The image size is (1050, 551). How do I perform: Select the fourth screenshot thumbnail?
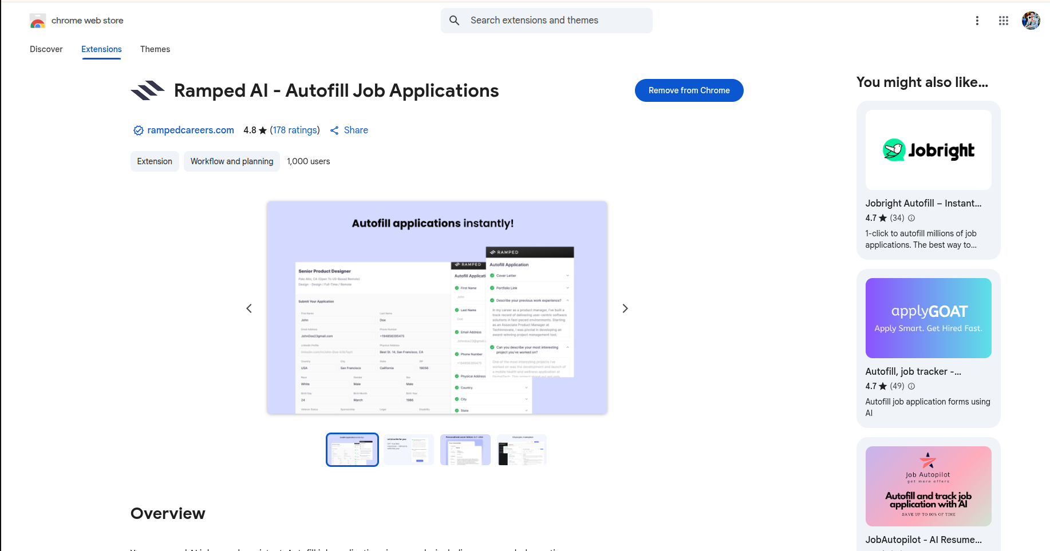click(522, 450)
